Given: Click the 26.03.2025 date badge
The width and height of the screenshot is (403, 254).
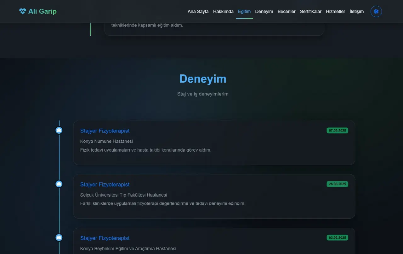Looking at the screenshot, I should point(338,184).
